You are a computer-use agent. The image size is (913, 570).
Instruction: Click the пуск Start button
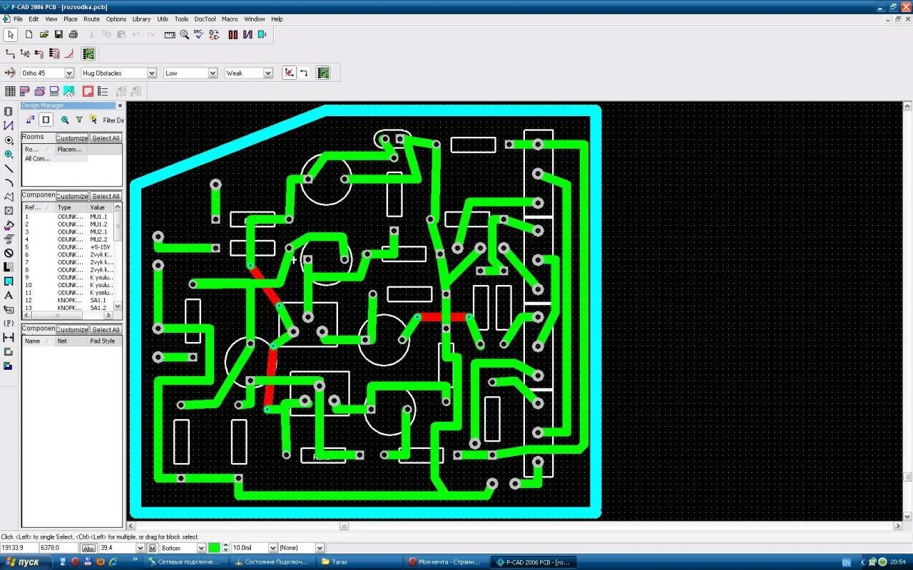click(27, 562)
